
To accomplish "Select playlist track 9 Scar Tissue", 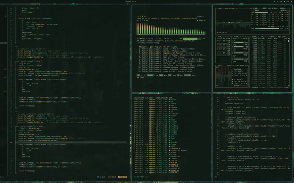I will 171,65.
